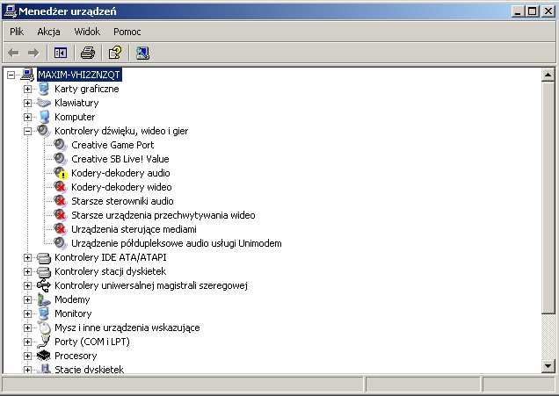Select Kodery-dekodery audio entry label
This screenshot has height=396, width=559.
point(120,173)
